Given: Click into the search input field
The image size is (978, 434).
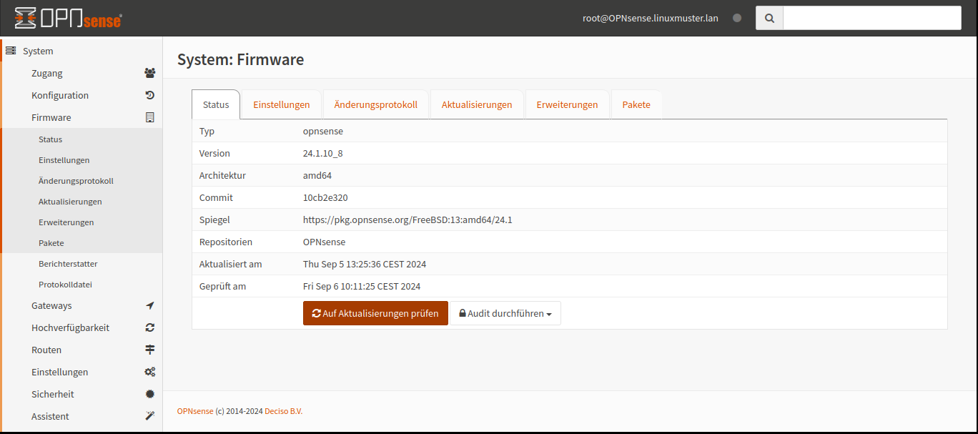Looking at the screenshot, I should (872, 19).
